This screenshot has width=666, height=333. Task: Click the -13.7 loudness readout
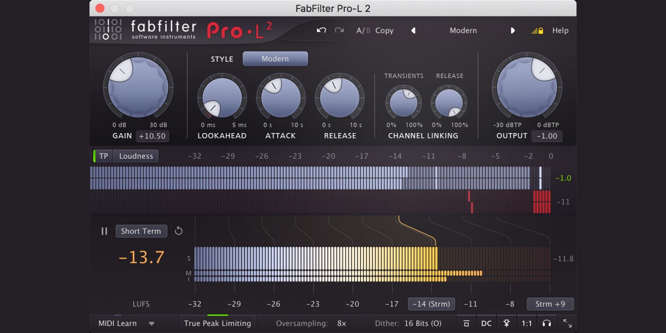(142, 257)
